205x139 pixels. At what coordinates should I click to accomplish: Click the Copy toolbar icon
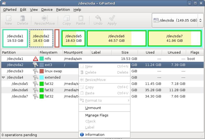click(67, 18)
